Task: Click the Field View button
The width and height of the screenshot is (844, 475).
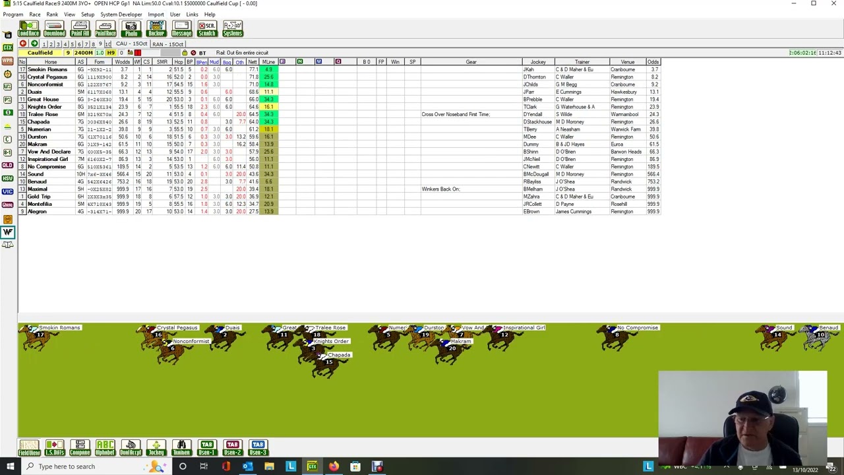Action: 28,448
